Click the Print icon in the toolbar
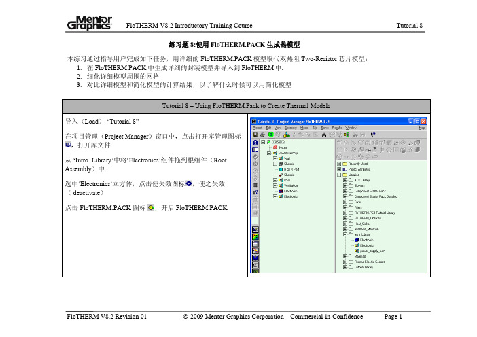 [x=262, y=135]
